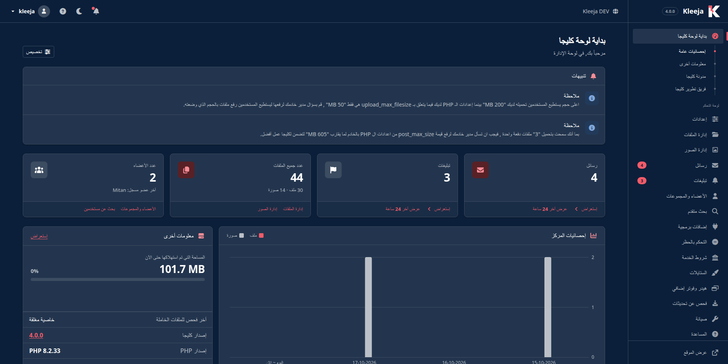This screenshot has width=728, height=364.
Task: Click the عرض الموقع external link icon
Action: [715, 353]
